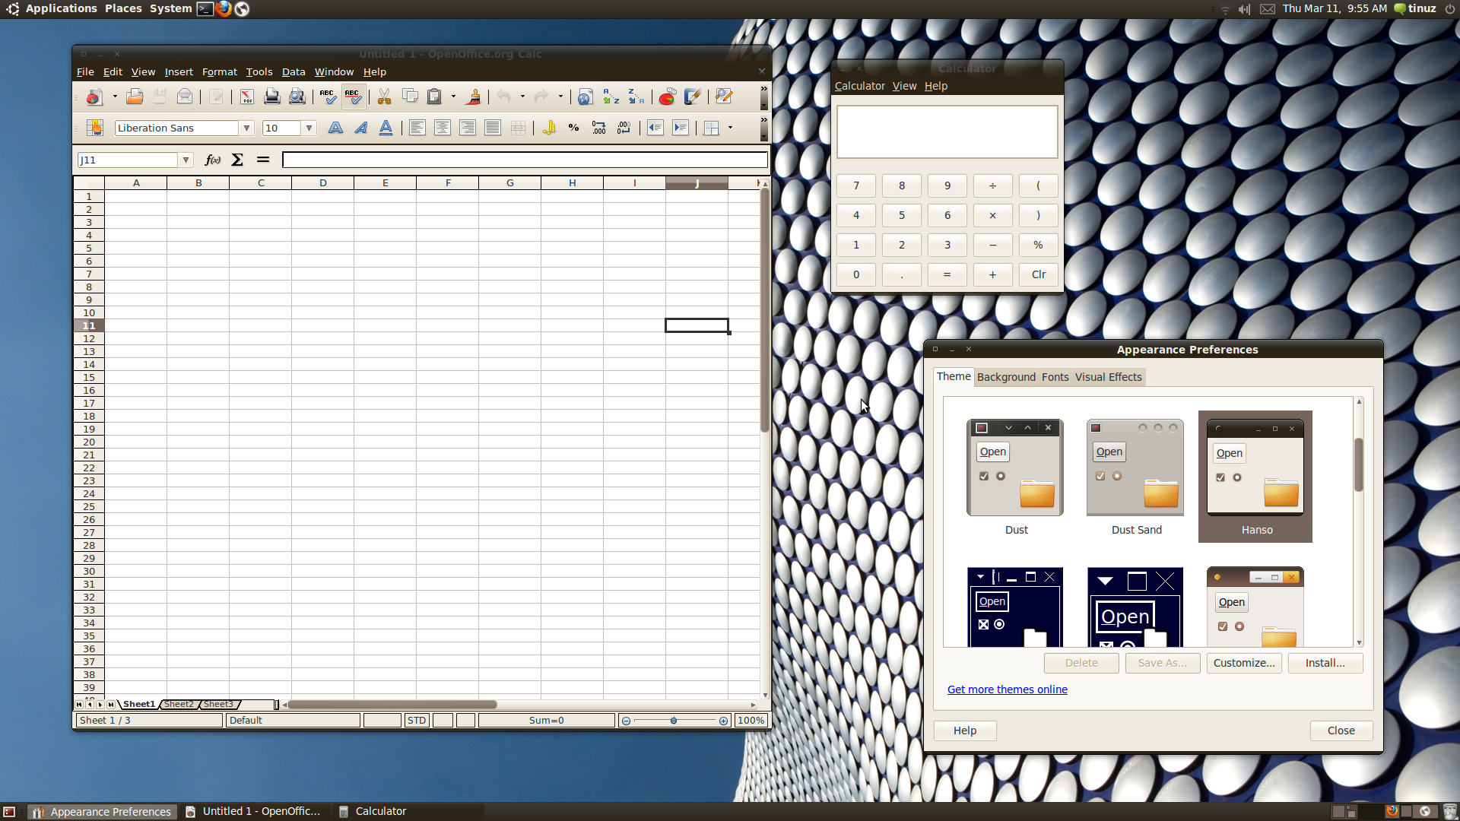Image resolution: width=1460 pixels, height=821 pixels.
Task: Open the Data menu in Calc
Action: (294, 72)
